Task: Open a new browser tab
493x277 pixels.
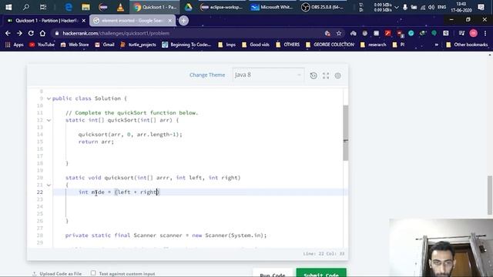Action: 183,21
